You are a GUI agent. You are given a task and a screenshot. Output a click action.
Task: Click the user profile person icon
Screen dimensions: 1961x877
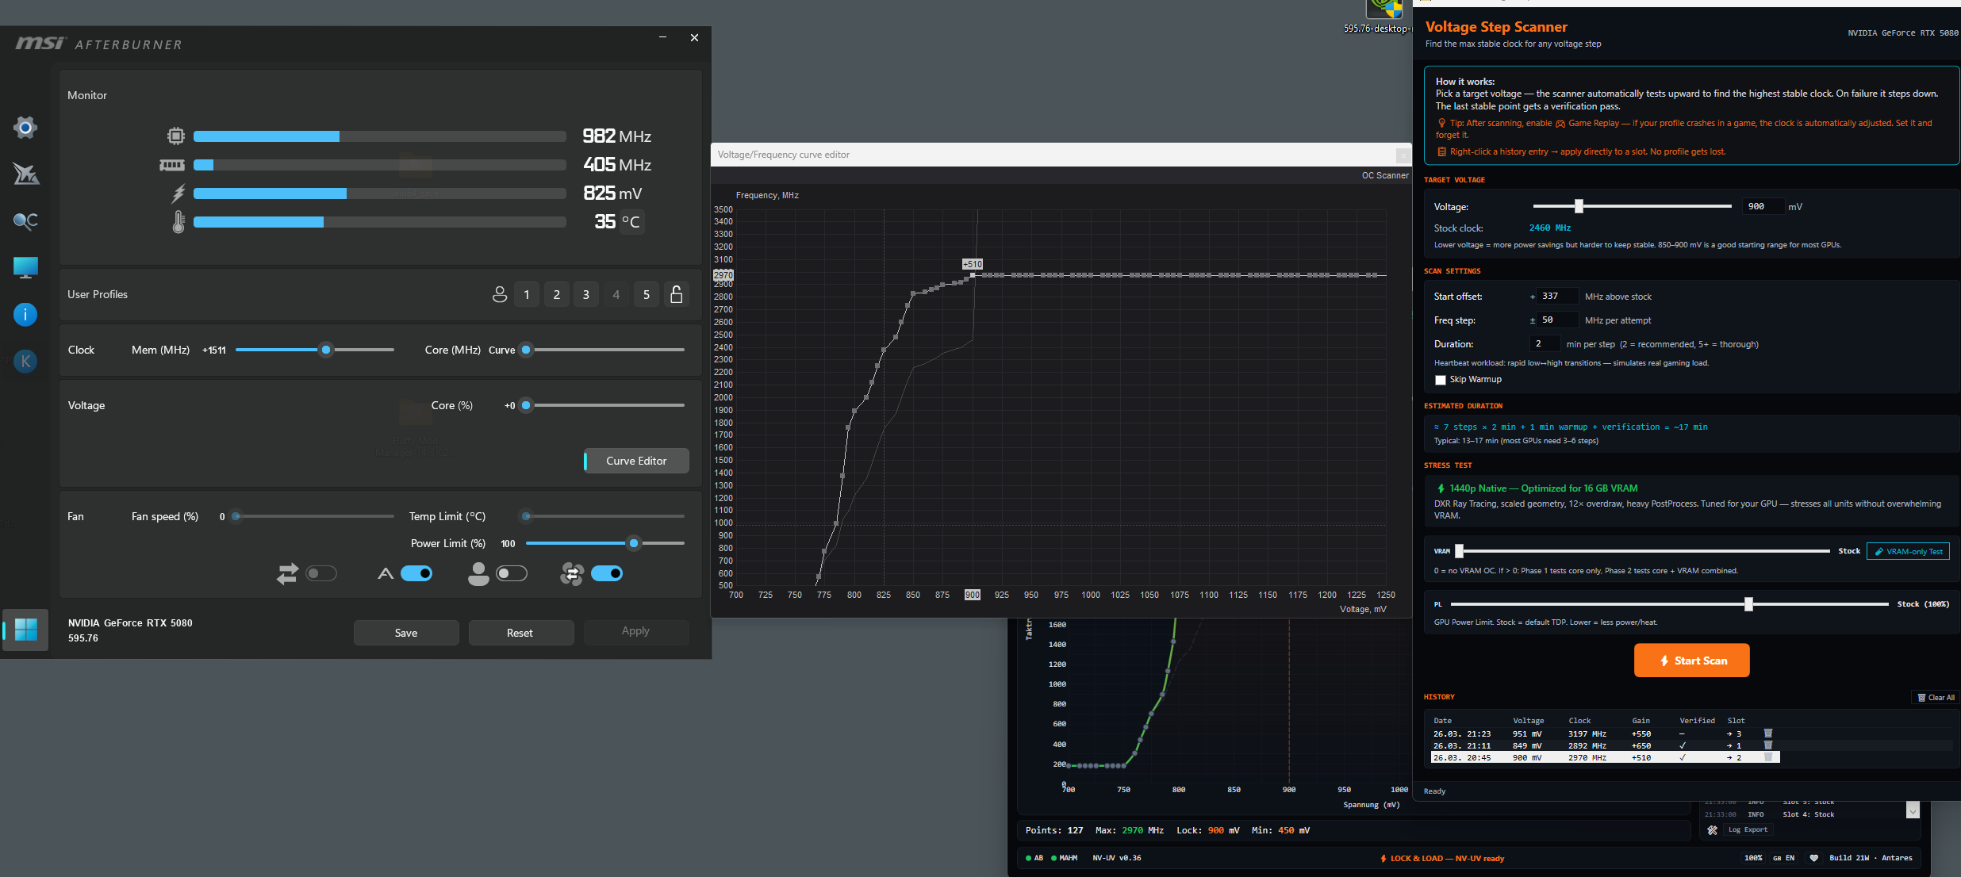coord(499,294)
